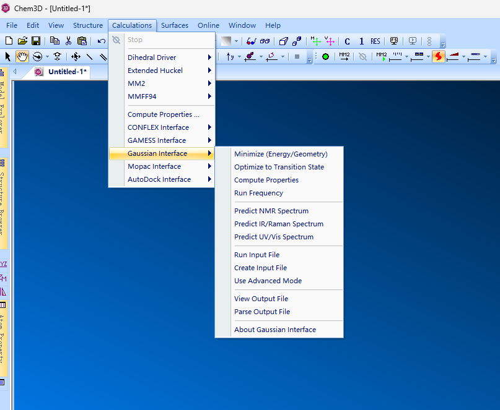Switch to the Untitled-1* document tab
Screen dimensions: 500x410
click(62, 72)
